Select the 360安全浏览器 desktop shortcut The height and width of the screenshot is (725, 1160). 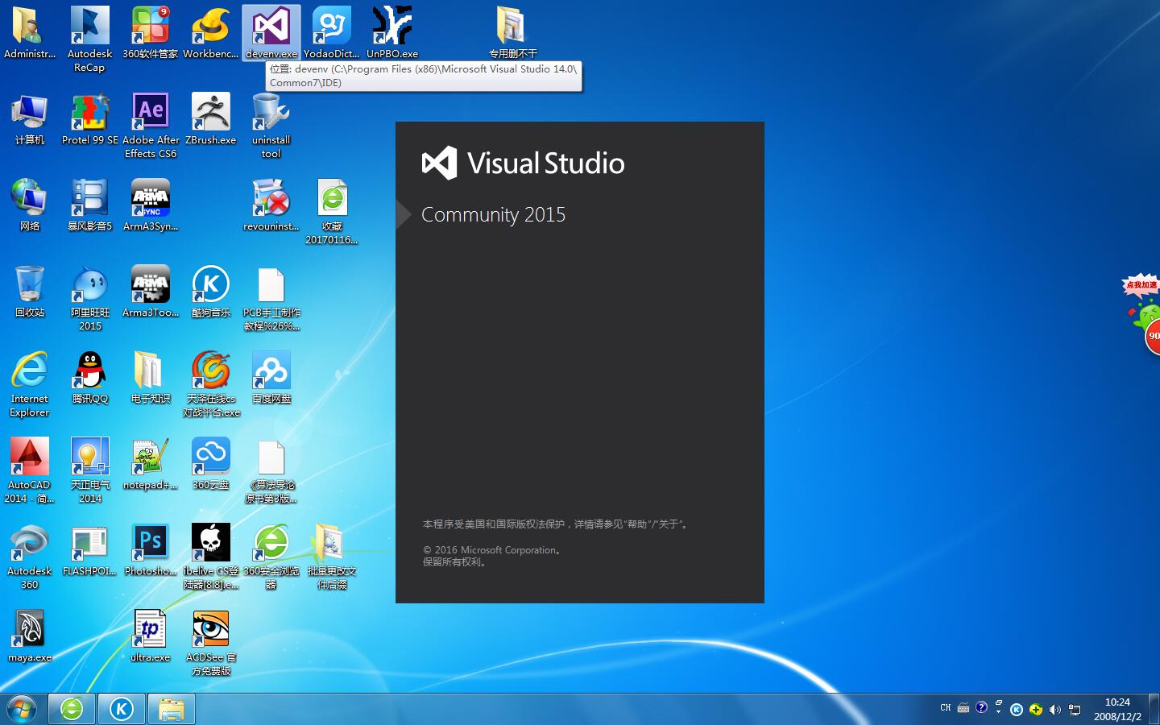click(271, 557)
